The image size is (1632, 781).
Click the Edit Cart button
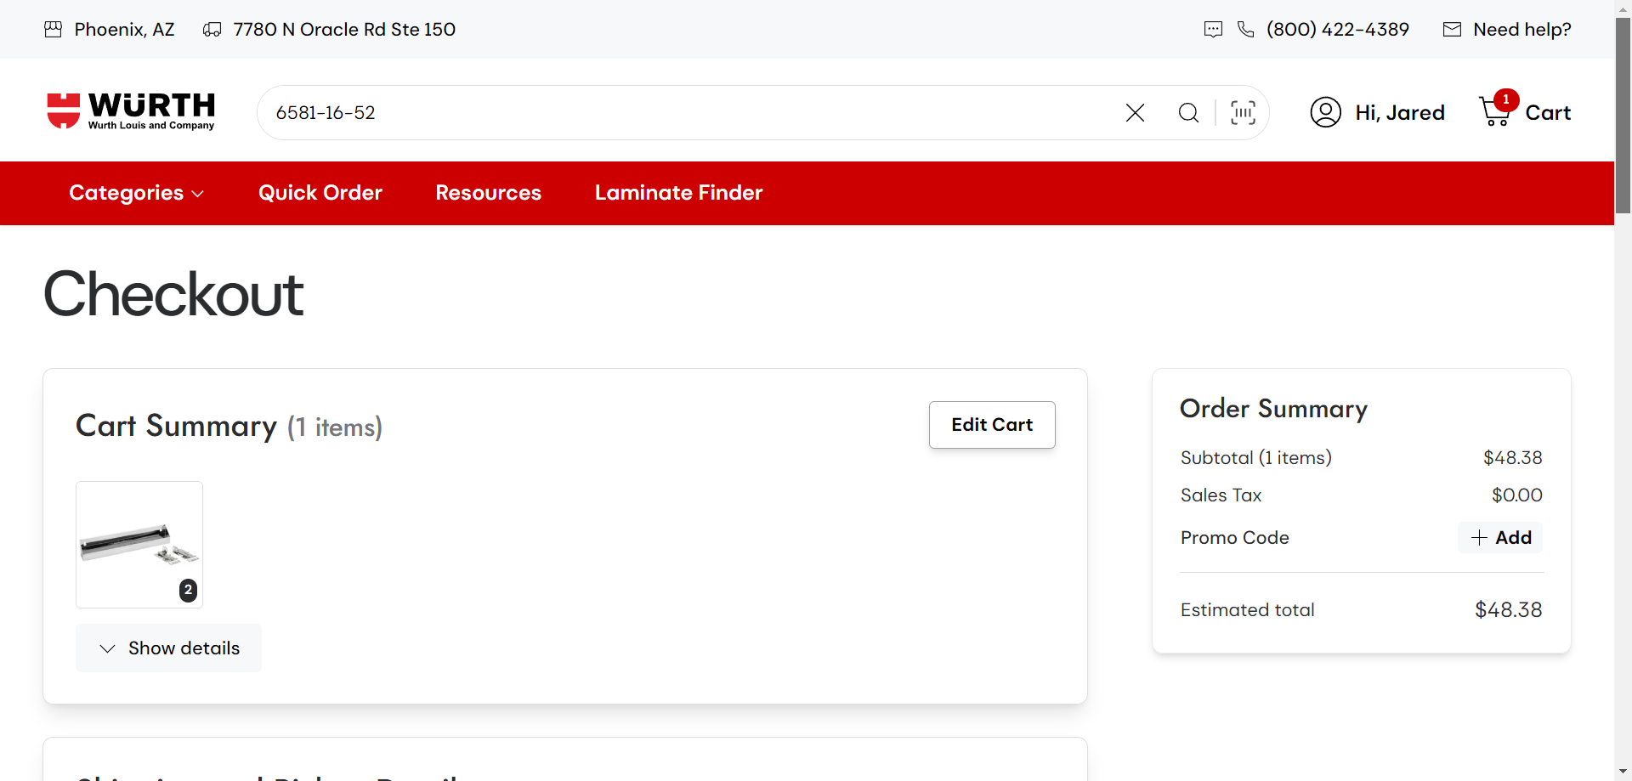[992, 425]
